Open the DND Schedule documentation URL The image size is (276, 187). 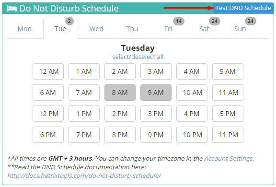(x=84, y=175)
